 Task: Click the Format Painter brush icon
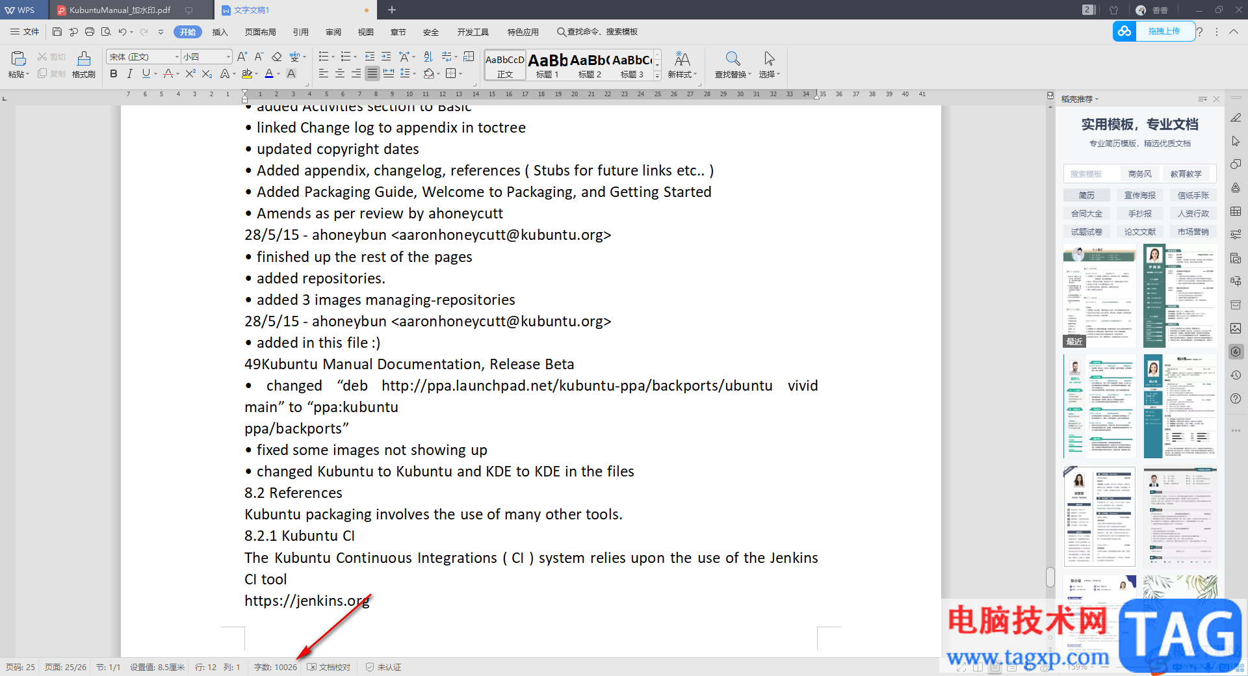pyautogui.click(x=84, y=58)
